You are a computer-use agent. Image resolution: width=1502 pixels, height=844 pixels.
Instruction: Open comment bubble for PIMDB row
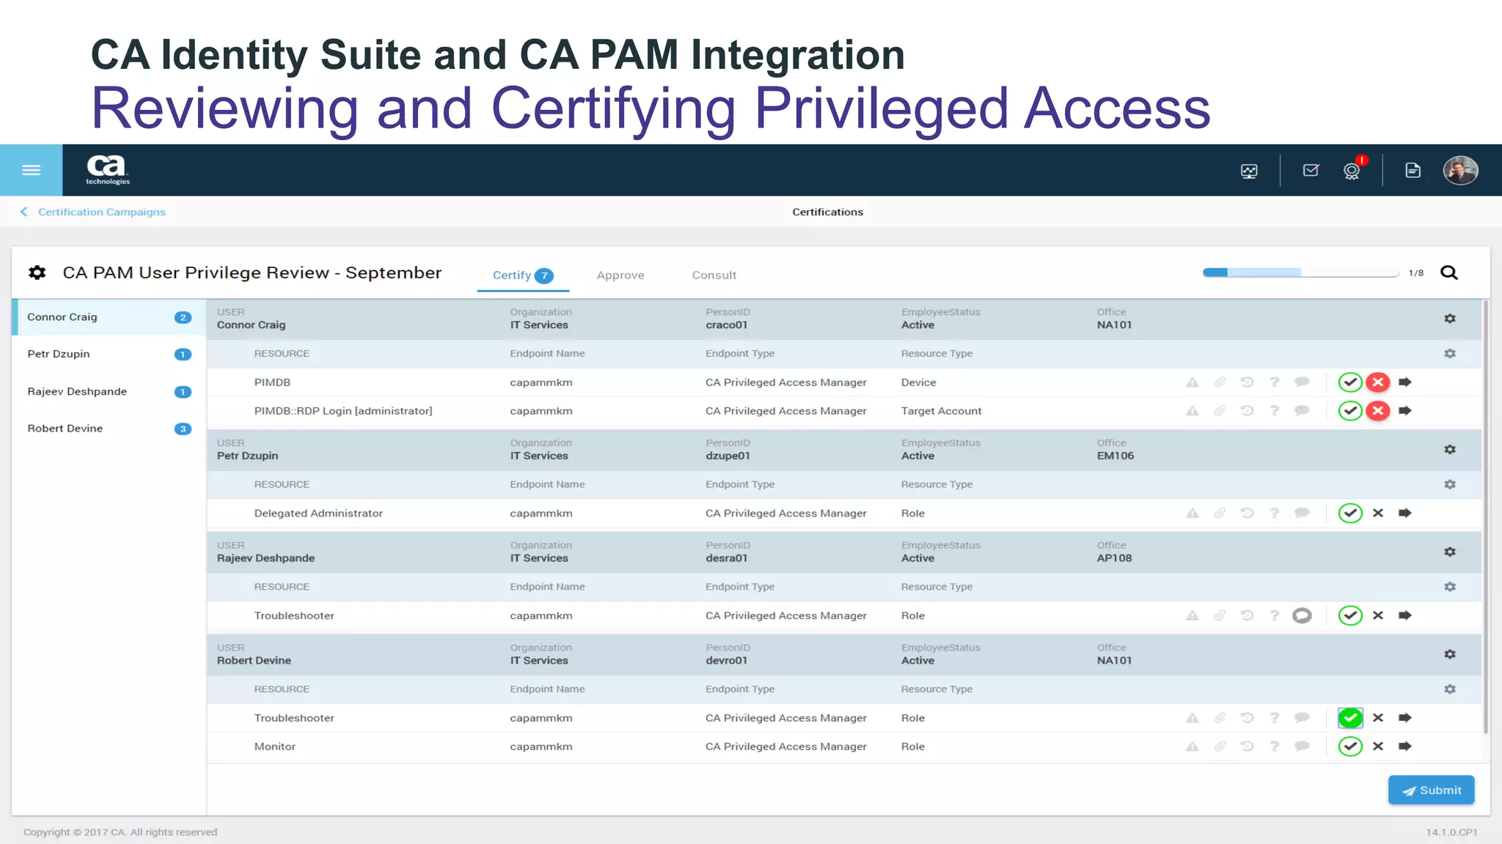[1302, 382]
